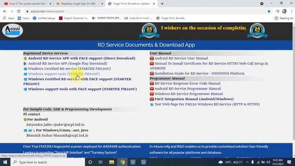This screenshot has width=295, height=166.
Task: Close the Rajasthan Single Sign On tab
Action: (x=102, y=4)
